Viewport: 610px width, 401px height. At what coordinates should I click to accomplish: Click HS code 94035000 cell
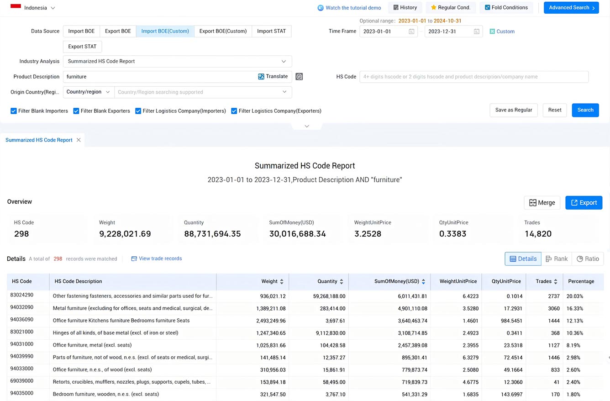pos(22,393)
